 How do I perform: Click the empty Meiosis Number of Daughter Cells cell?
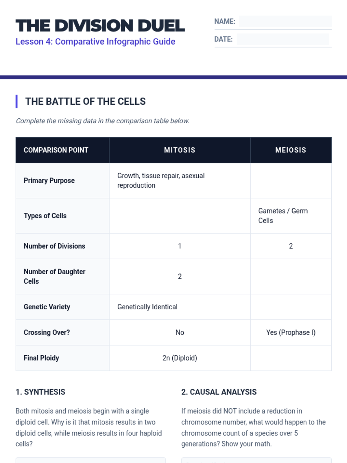(x=291, y=276)
